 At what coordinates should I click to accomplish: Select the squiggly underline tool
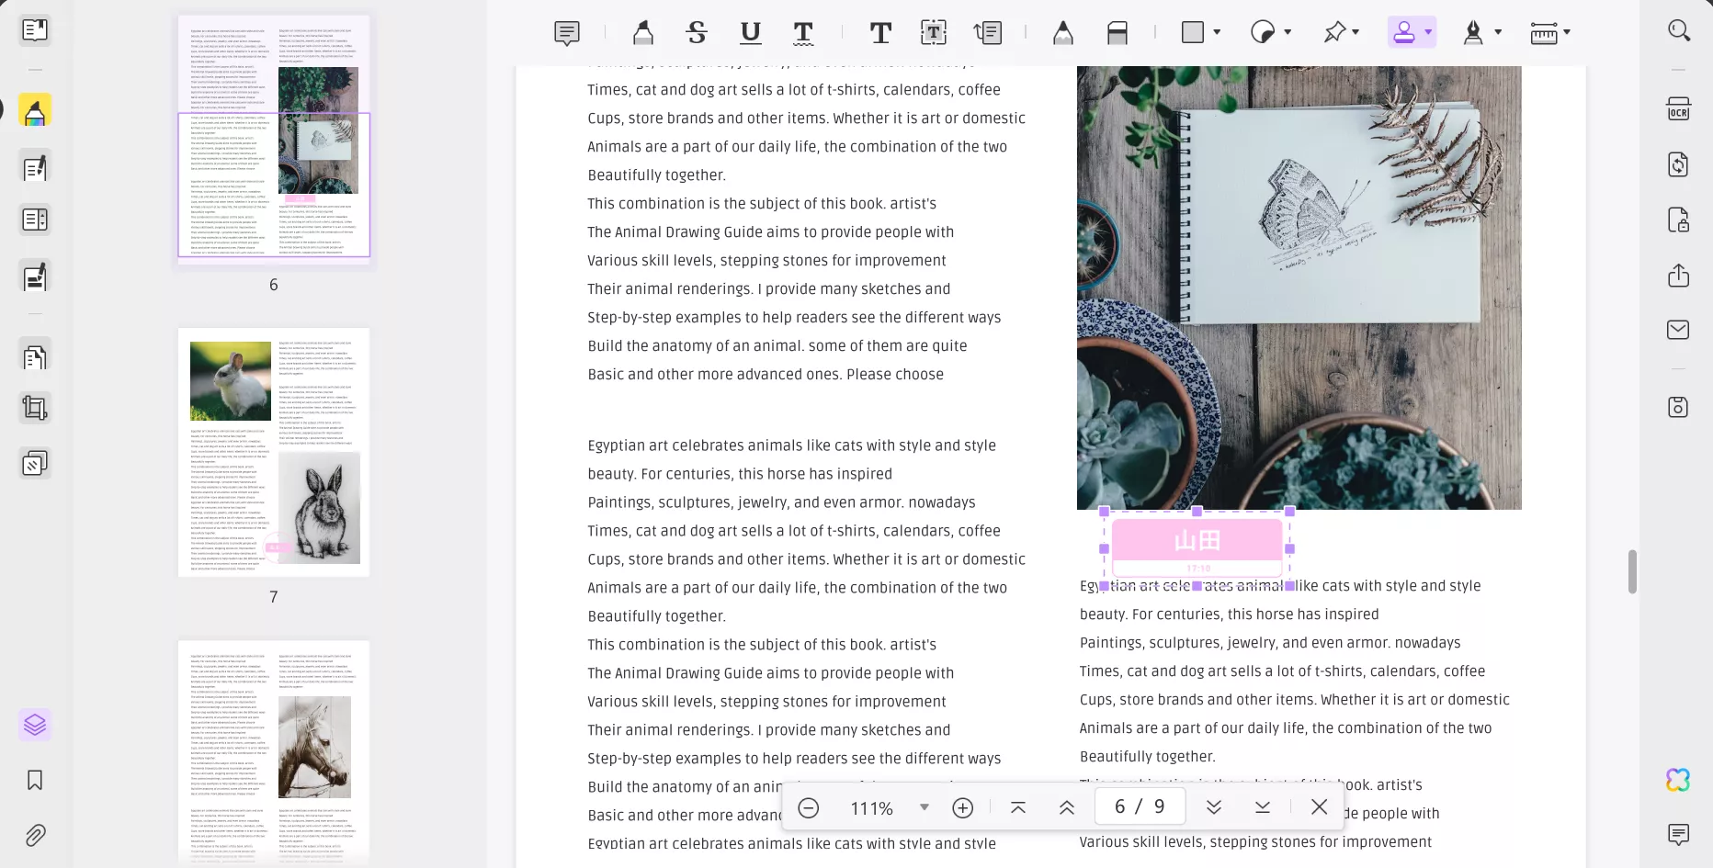click(803, 33)
